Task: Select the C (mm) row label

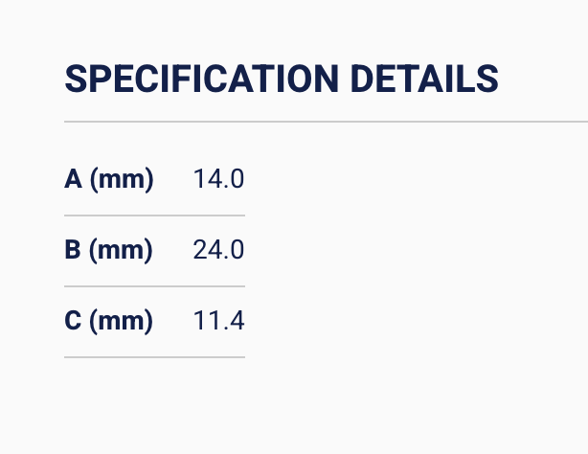Action: tap(109, 321)
